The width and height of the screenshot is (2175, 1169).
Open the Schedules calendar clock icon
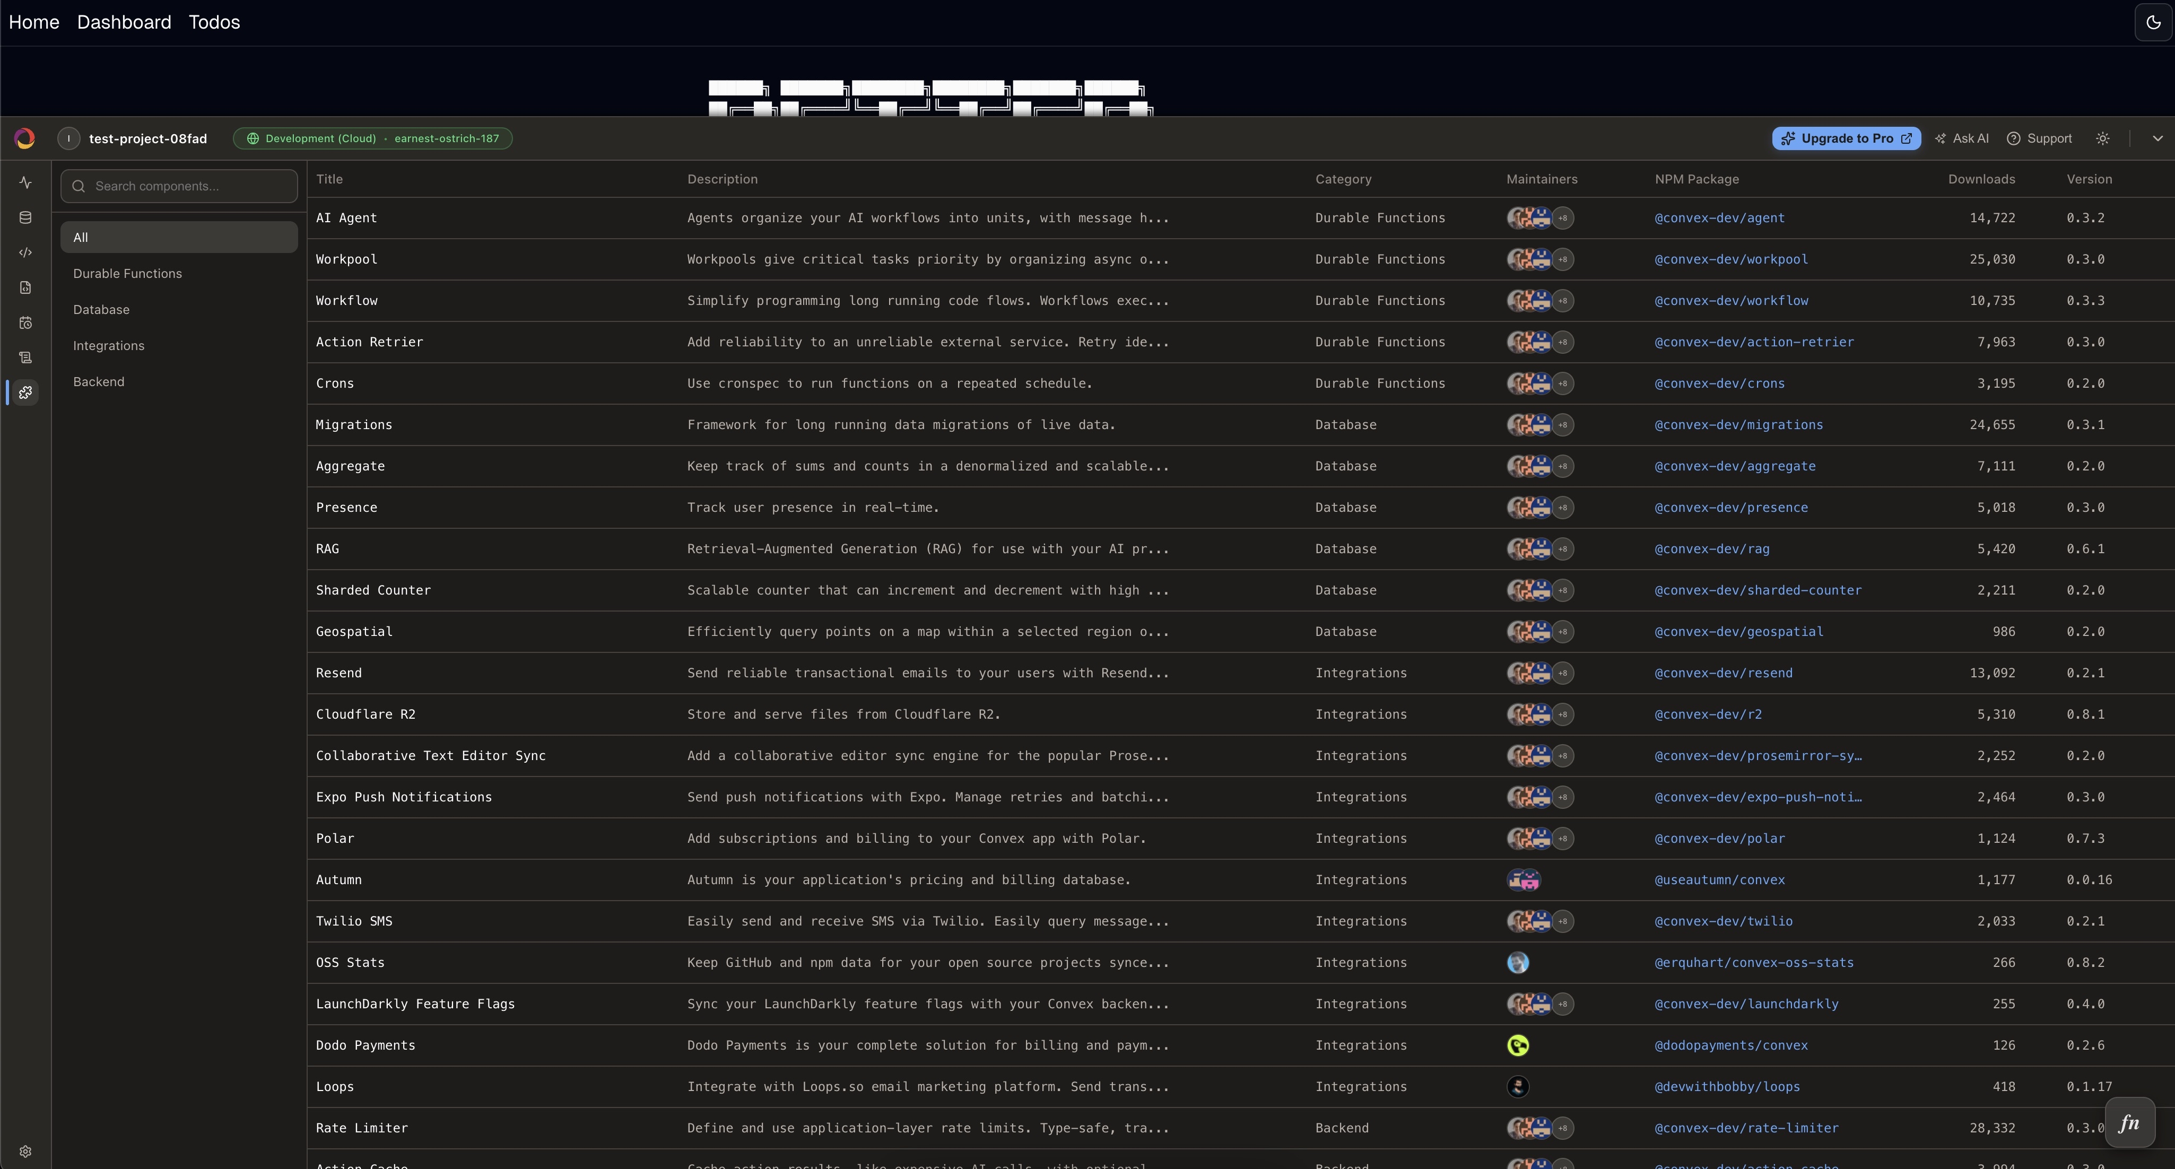[x=25, y=322]
